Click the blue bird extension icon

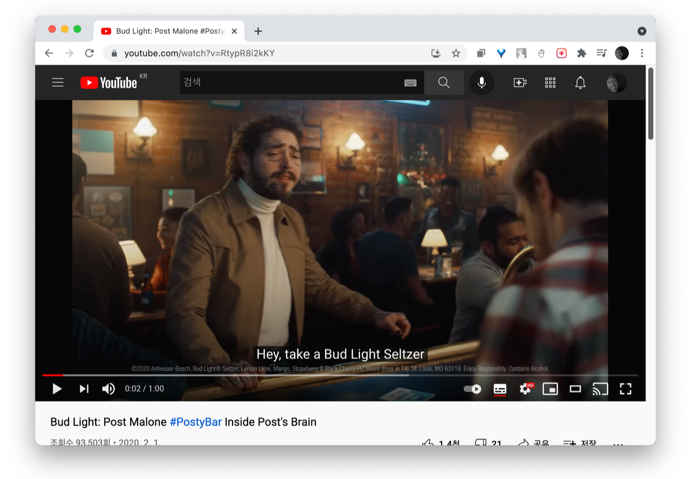(501, 53)
